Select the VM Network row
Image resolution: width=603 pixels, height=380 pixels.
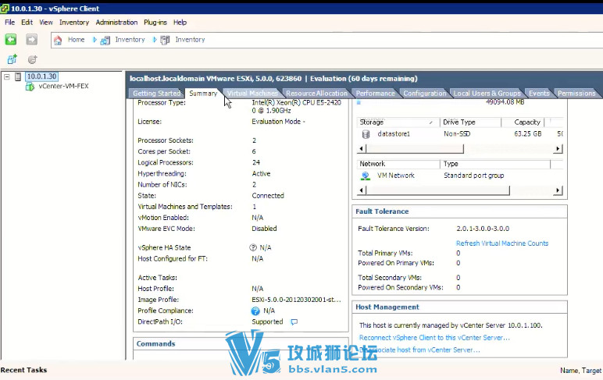[x=459, y=176]
